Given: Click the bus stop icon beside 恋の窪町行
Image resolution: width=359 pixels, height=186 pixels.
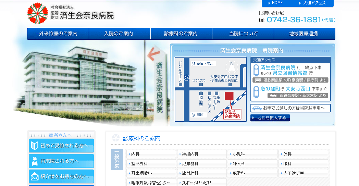Looking at the screenshot, I should [x=256, y=92].
